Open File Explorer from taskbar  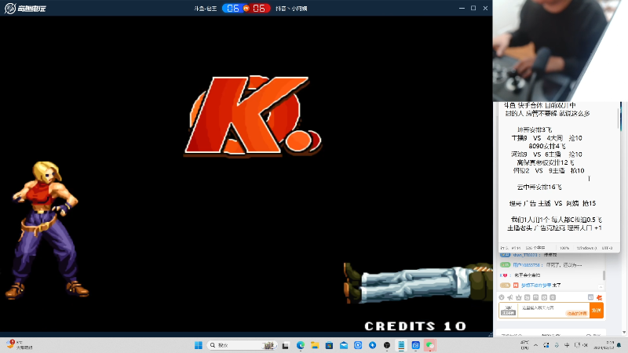click(315, 345)
